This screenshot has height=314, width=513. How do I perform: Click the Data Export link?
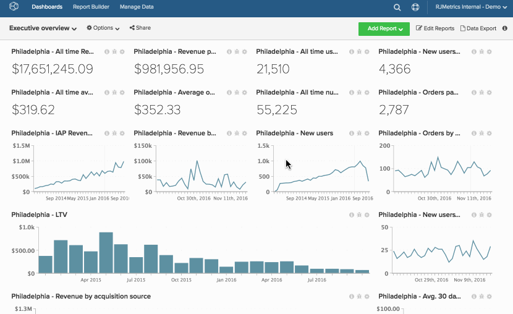tap(478, 28)
